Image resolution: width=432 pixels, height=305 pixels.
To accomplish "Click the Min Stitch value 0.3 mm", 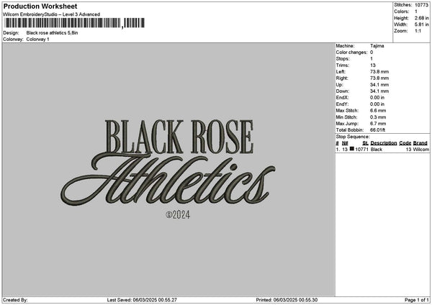I will (x=378, y=117).
